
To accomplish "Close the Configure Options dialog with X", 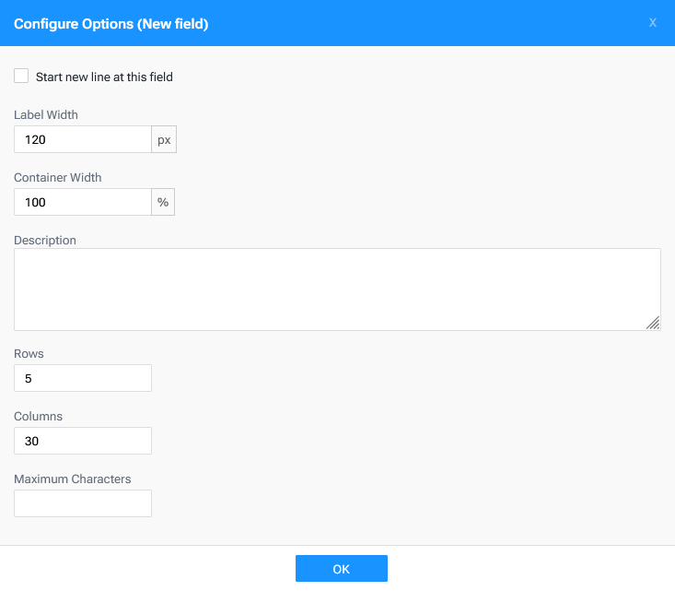I will (x=653, y=23).
